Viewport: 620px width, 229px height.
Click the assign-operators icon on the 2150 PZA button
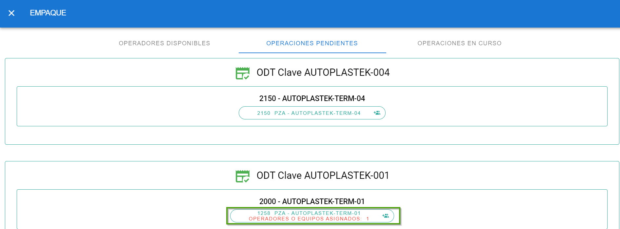[377, 113]
